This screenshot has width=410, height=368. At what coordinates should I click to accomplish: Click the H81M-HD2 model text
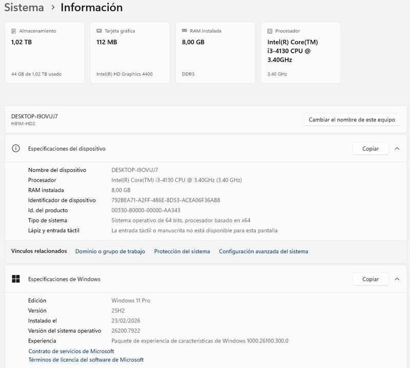click(x=23, y=124)
